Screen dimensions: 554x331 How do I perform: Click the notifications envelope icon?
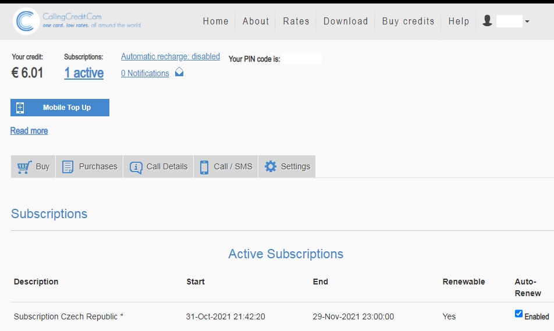pyautogui.click(x=179, y=72)
